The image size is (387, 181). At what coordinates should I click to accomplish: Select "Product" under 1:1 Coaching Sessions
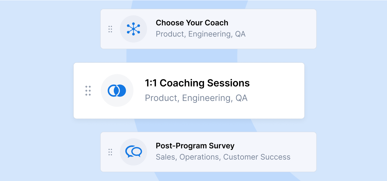click(161, 98)
